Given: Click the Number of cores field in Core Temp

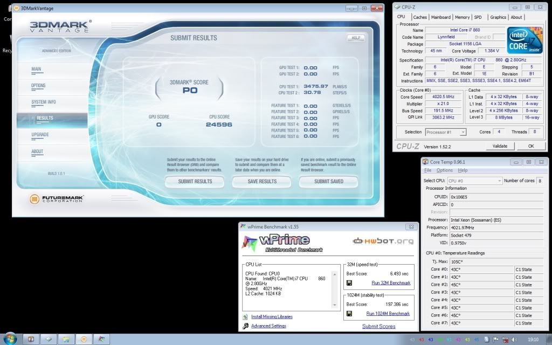Looking at the screenshot, I should point(540,181).
